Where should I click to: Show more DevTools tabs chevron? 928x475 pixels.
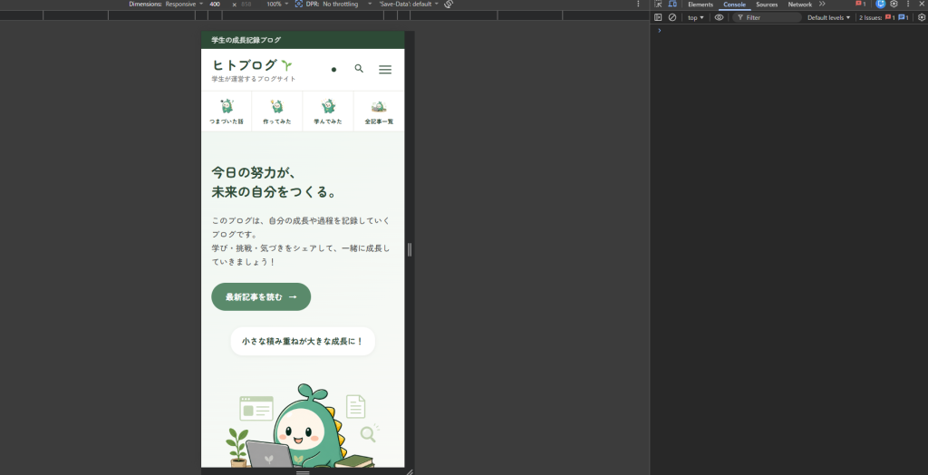822,5
